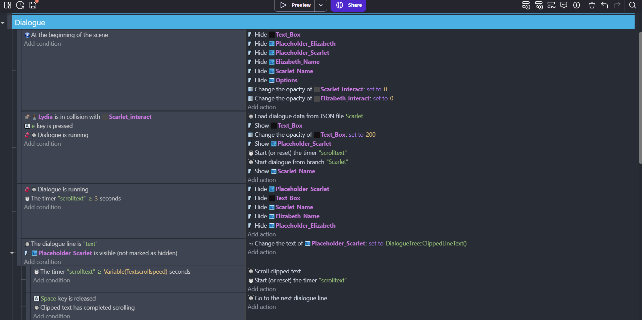Click the keyboard icon beside "Space key is released"

[37, 299]
